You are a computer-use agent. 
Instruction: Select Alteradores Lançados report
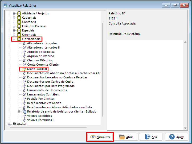42,43
